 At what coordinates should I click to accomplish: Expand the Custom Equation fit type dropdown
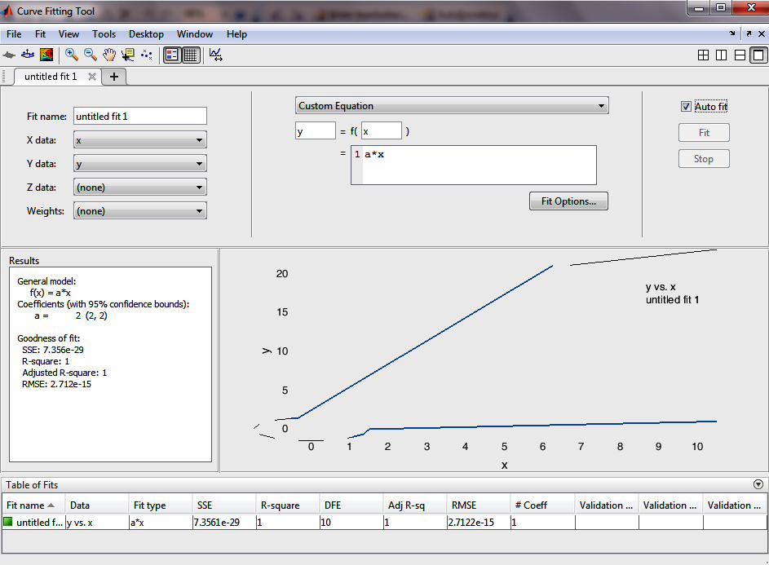pos(451,106)
